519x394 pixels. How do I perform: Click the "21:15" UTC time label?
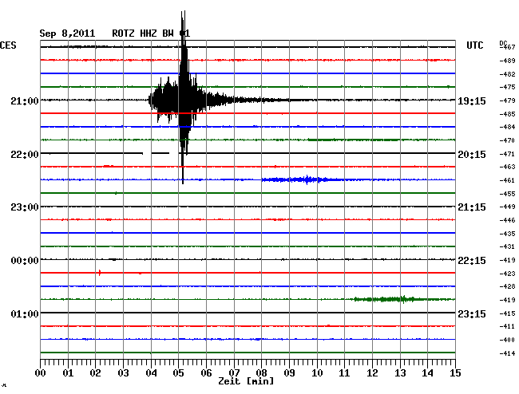point(472,207)
